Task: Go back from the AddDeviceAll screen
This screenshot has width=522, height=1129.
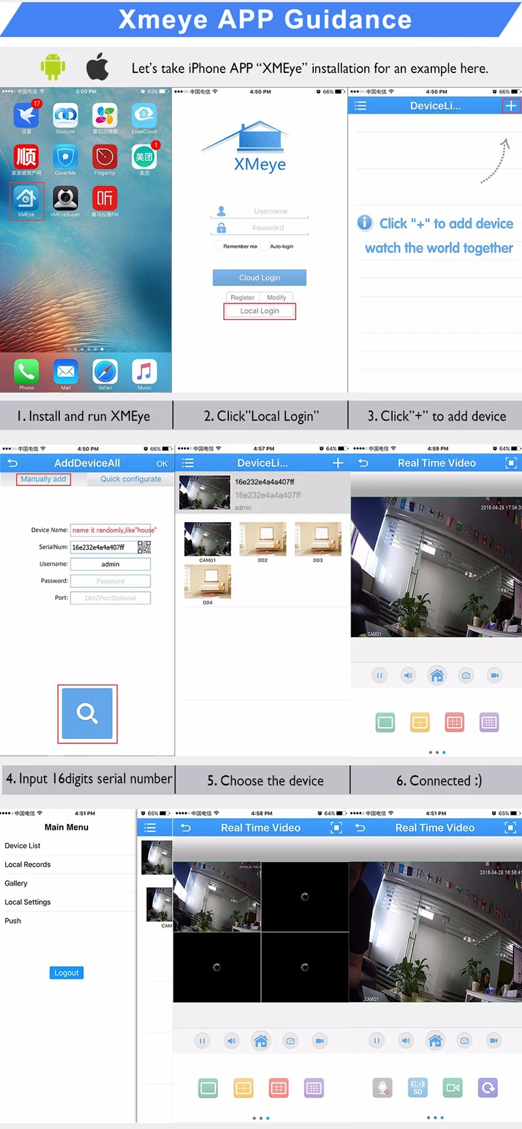Action: click(12, 463)
